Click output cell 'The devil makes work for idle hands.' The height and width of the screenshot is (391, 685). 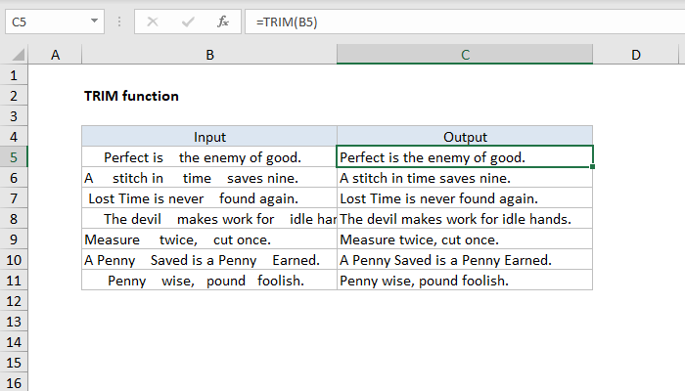465,219
